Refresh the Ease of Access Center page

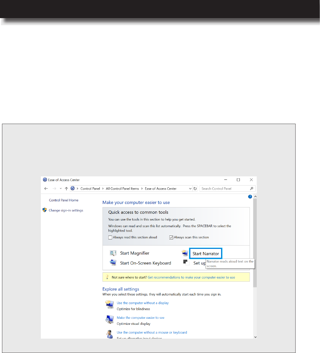pos(195,189)
